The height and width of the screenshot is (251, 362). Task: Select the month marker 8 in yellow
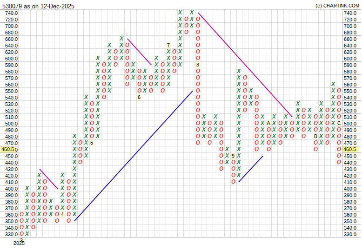click(198, 65)
